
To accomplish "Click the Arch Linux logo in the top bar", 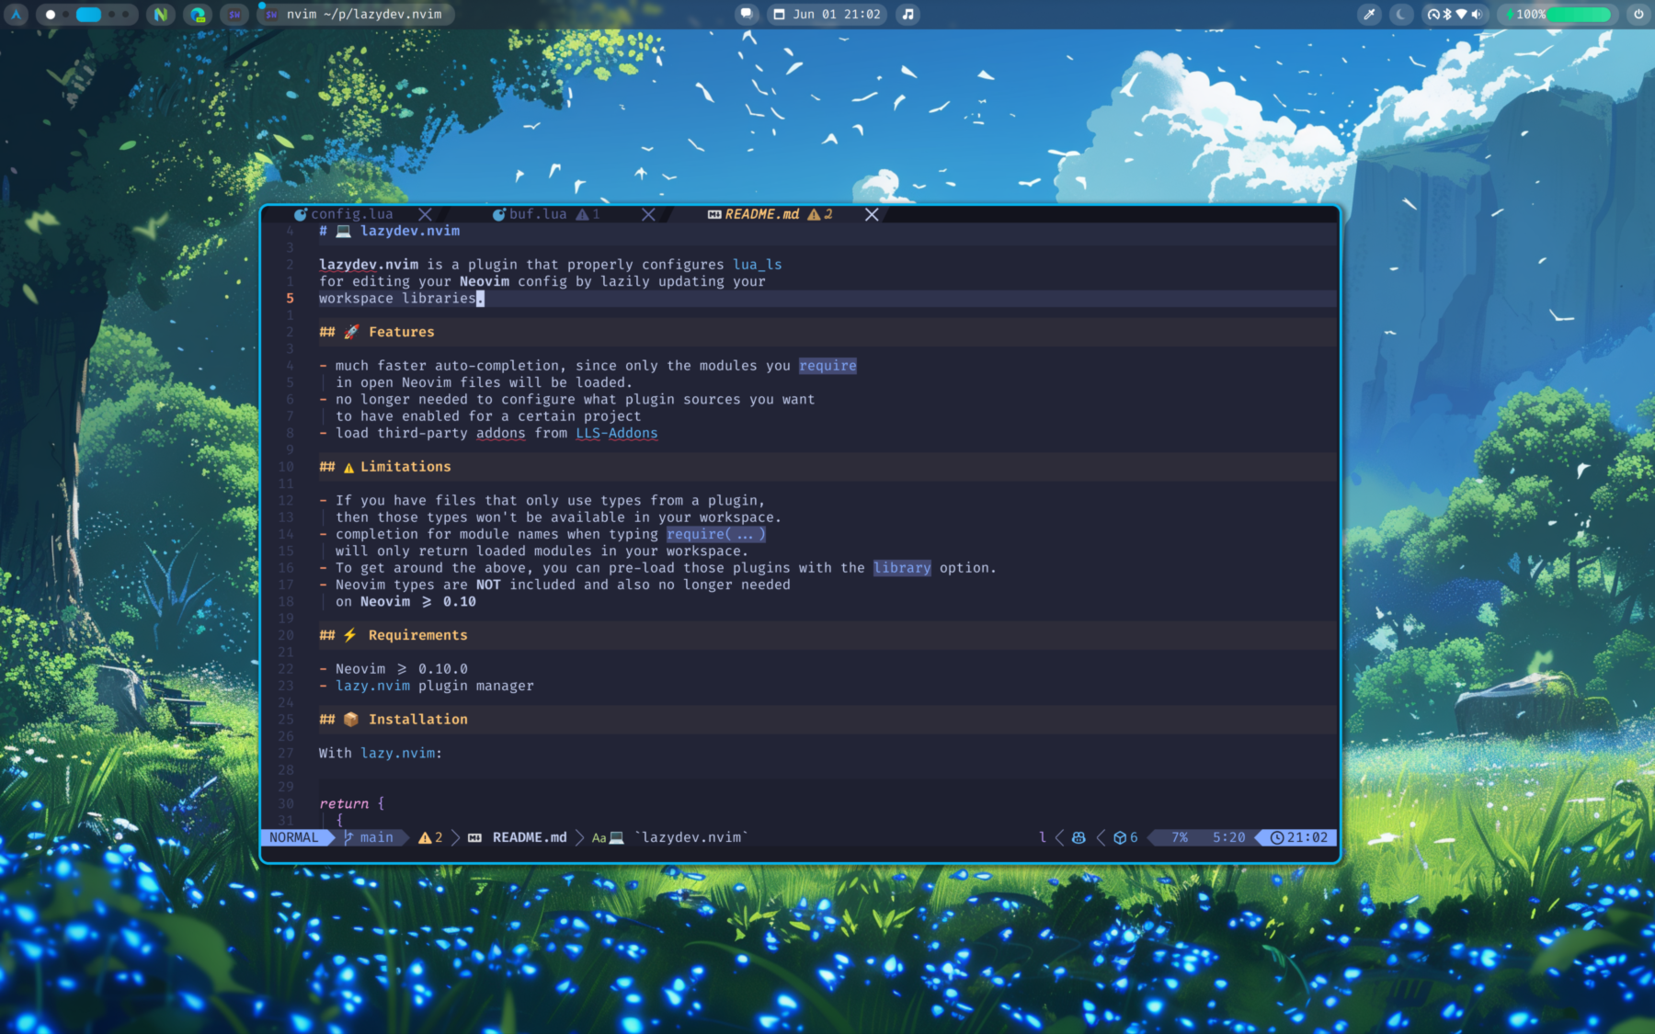I will click(17, 15).
